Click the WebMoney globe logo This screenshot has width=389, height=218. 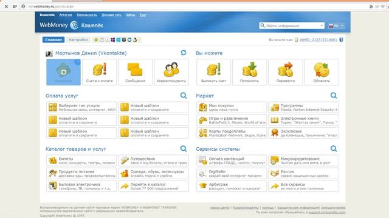point(74,25)
